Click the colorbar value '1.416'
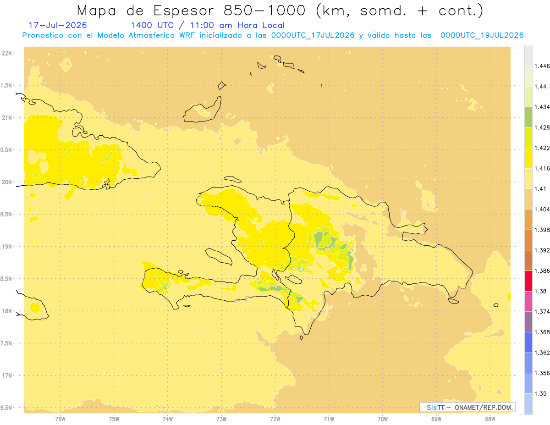This screenshot has height=425, width=550. (x=542, y=168)
